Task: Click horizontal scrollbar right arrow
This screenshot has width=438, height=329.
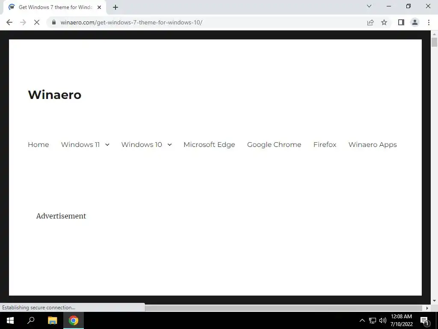Action: click(427, 308)
